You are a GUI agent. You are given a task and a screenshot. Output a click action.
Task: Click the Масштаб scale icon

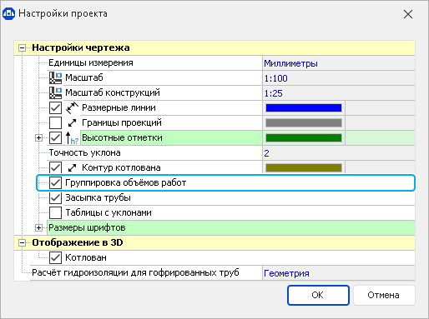(x=55, y=77)
